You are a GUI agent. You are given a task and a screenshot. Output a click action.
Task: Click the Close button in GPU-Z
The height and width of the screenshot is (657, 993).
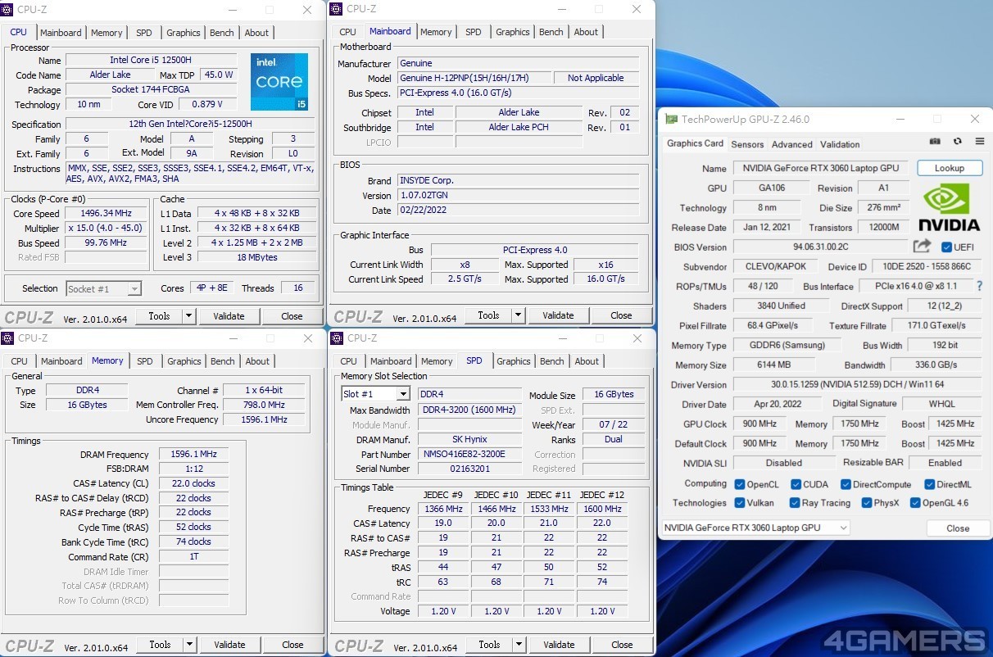pyautogui.click(x=958, y=528)
